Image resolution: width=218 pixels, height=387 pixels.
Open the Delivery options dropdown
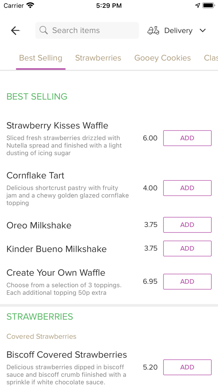tap(178, 30)
